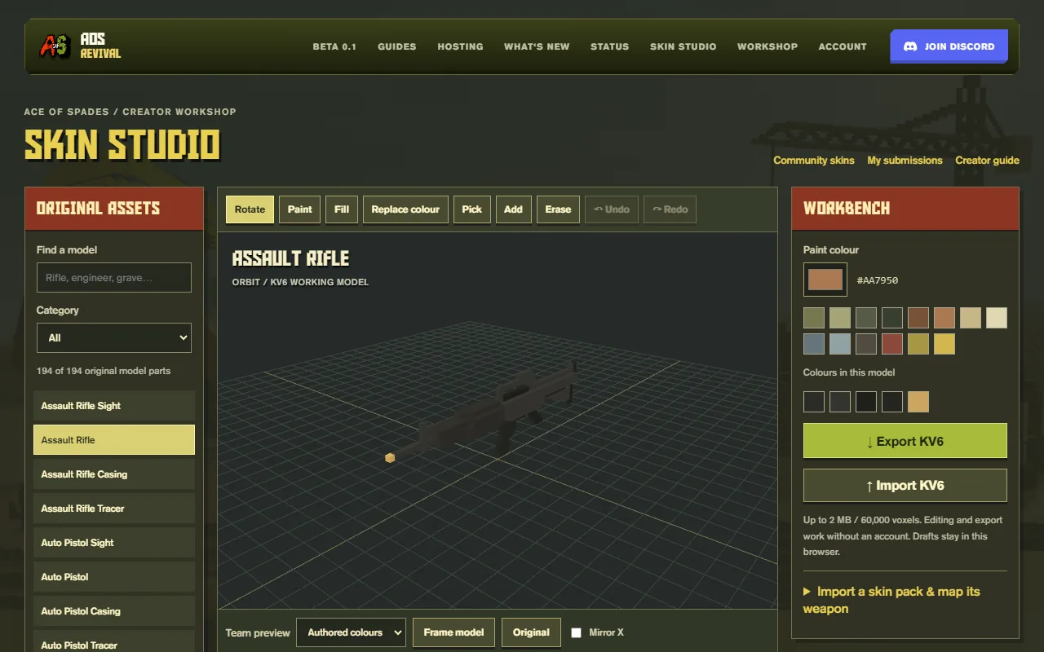Pick the olive green palette swatch
This screenshot has width=1044, height=652.
[814, 318]
